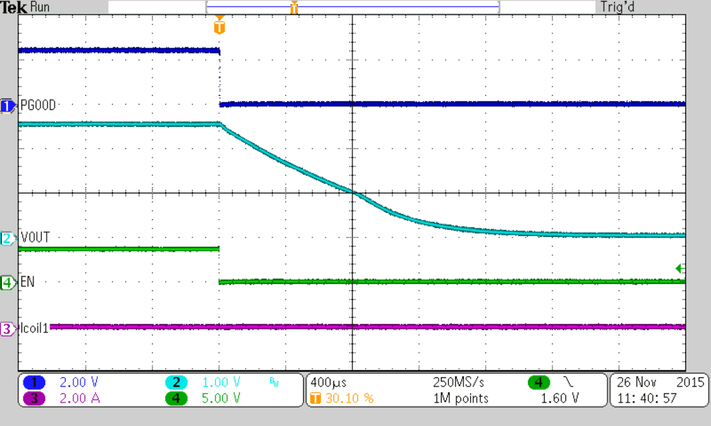This screenshot has height=426, width=711.
Task: Click the green channel 4 trigger source badge
Action: click(x=538, y=383)
